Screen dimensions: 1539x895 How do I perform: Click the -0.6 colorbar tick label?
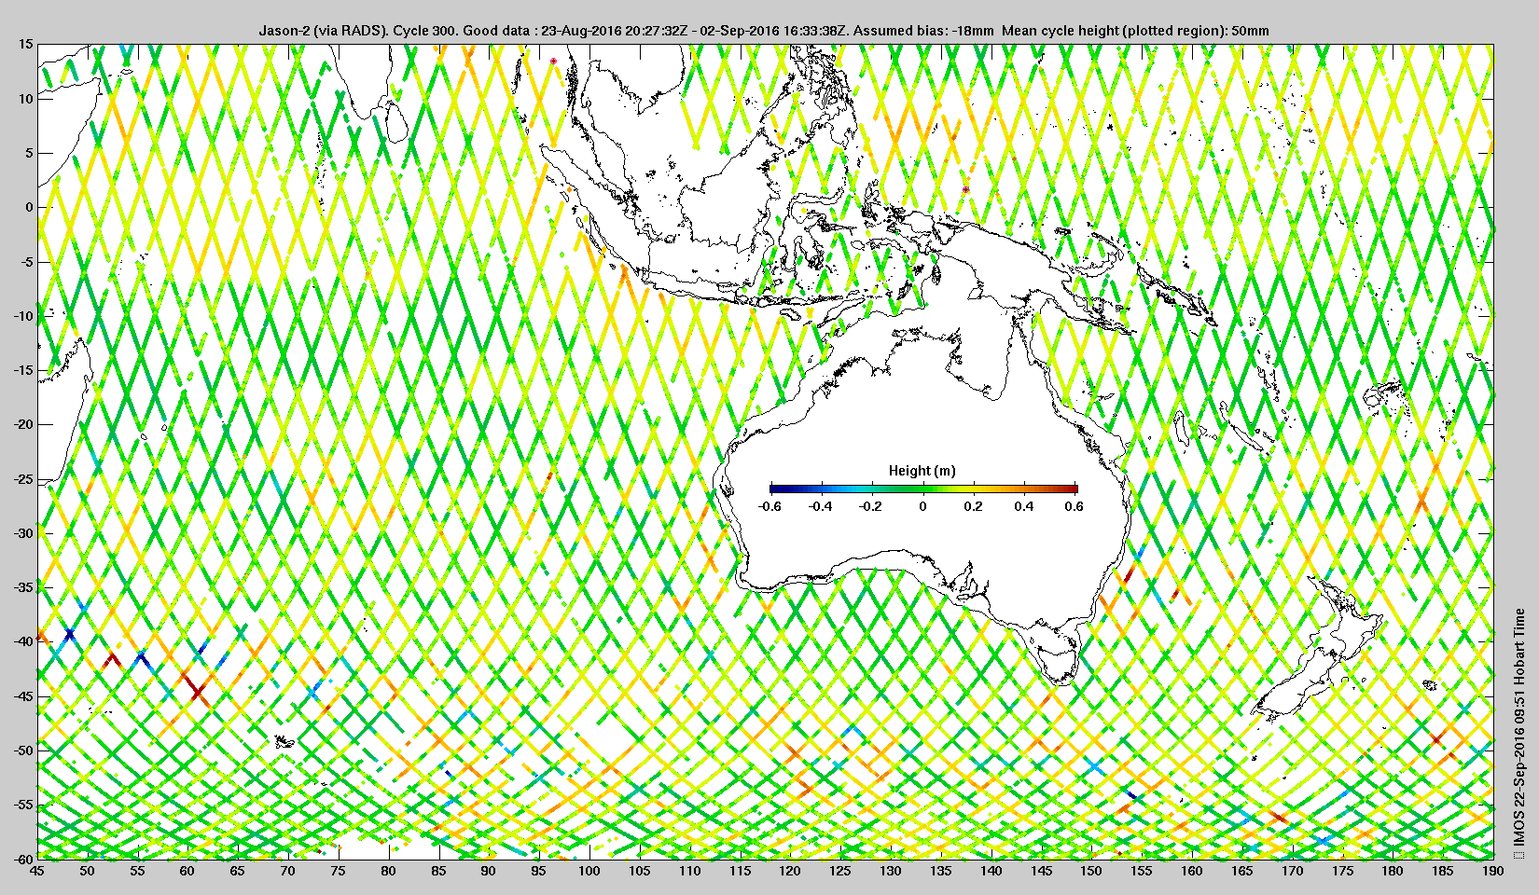(769, 506)
